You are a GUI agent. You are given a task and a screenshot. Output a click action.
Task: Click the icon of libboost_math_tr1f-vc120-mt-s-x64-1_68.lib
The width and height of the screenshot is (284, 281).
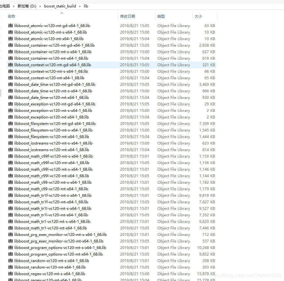[11, 196]
